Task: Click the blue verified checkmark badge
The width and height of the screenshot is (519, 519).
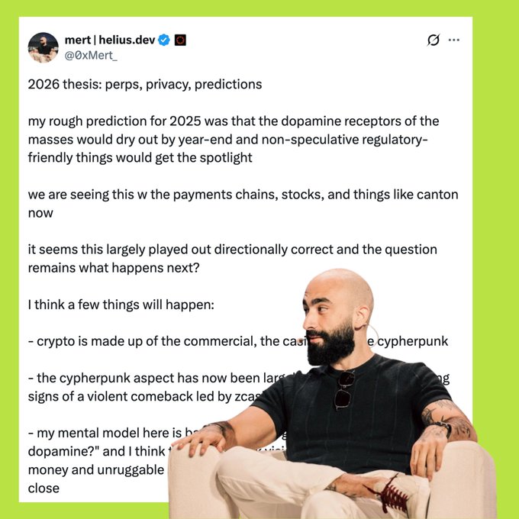Action: click(x=164, y=40)
